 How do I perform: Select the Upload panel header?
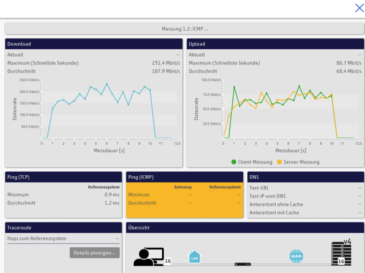(x=275, y=44)
